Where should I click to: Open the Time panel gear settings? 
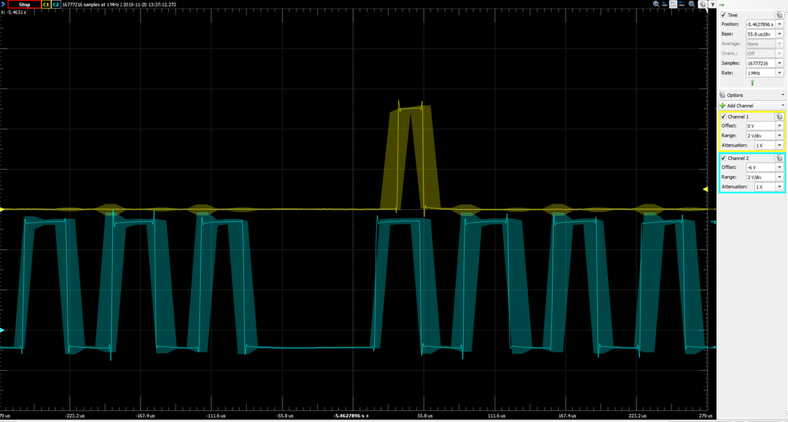(779, 15)
